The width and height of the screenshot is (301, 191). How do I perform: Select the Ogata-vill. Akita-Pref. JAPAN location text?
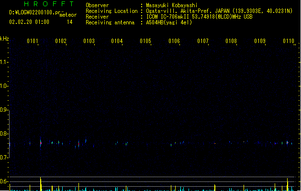pyautogui.click(x=219, y=11)
